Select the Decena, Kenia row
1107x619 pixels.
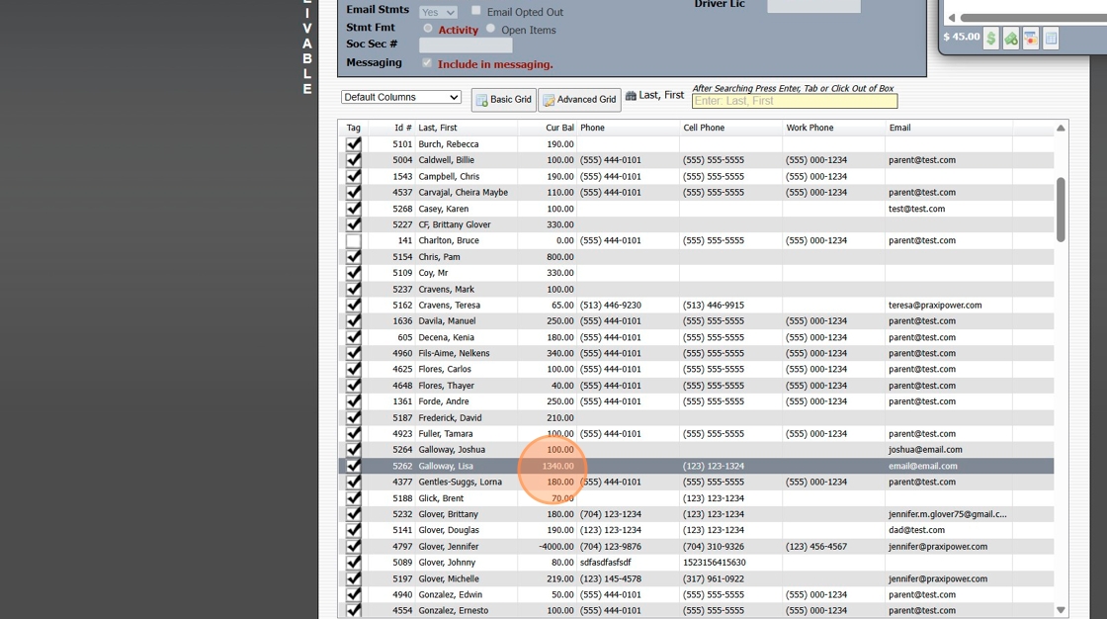click(696, 338)
